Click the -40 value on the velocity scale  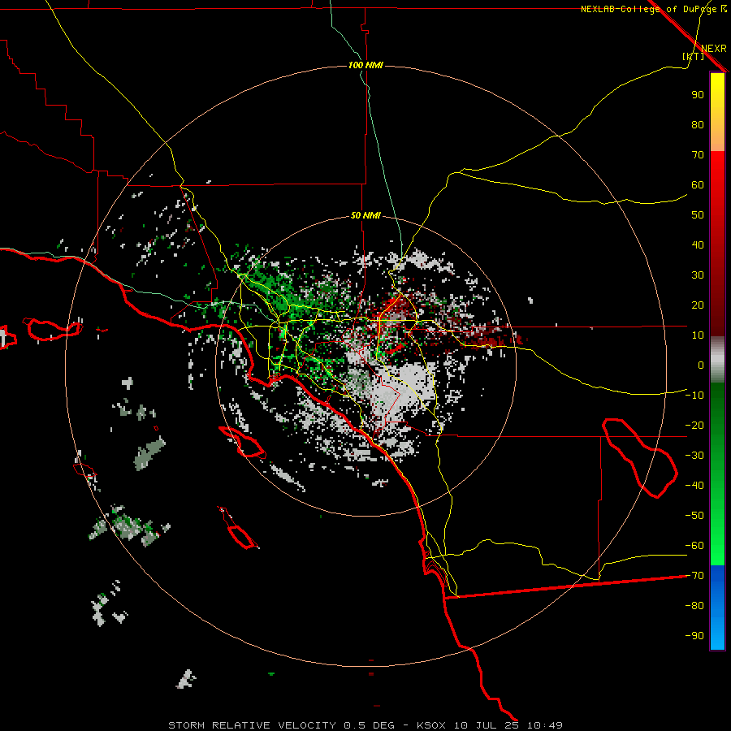694,486
